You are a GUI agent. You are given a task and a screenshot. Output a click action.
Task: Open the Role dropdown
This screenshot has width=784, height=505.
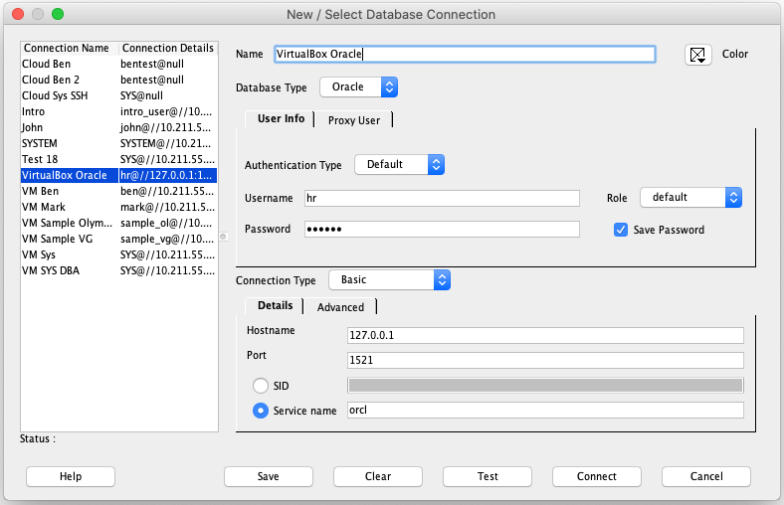690,198
